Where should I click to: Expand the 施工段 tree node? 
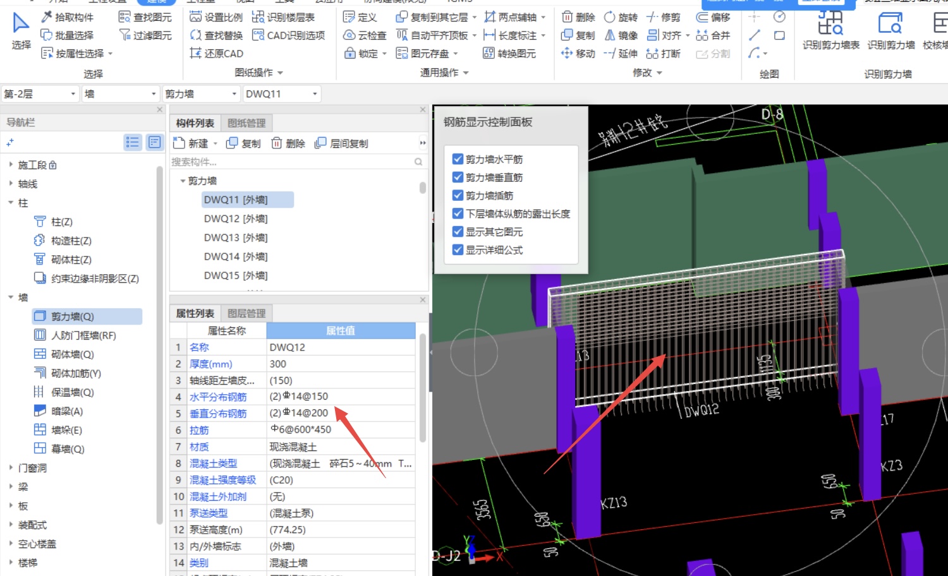click(11, 165)
